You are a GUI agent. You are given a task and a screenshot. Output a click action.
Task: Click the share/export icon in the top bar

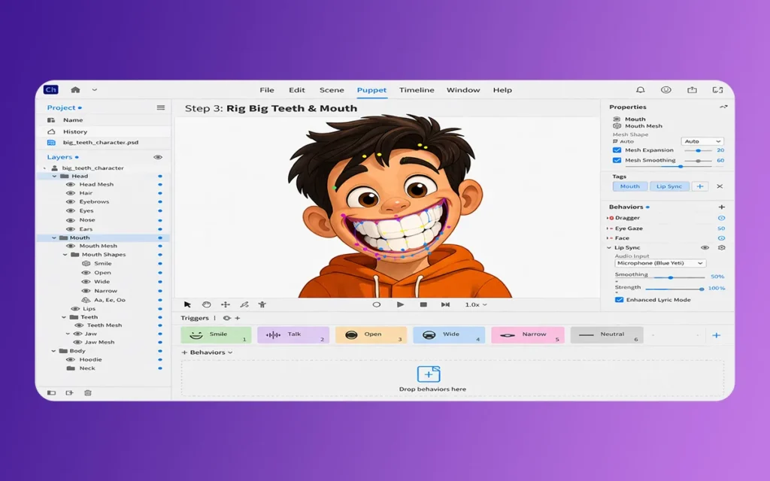692,90
